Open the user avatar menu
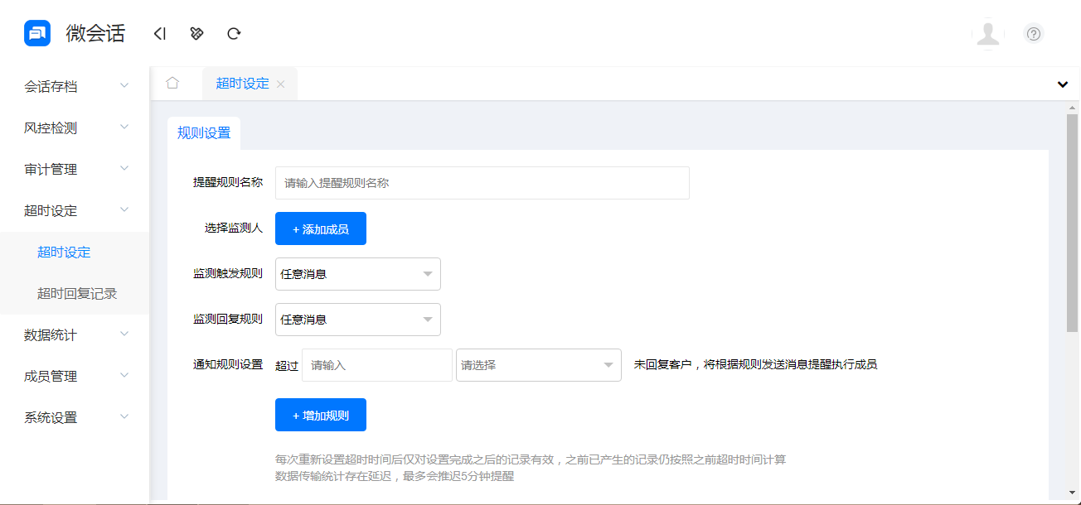This screenshot has width=1081, height=505. [x=988, y=34]
